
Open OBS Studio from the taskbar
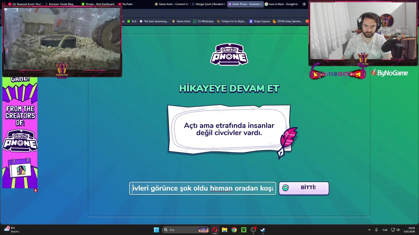pyautogui.click(x=253, y=230)
